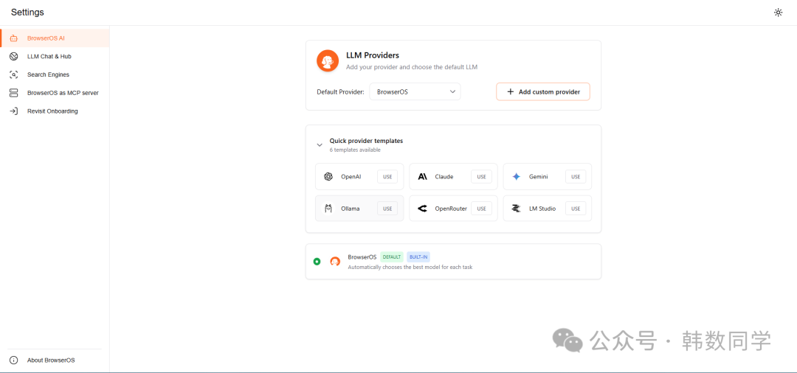Click the Ollama llama logo icon
Screen dimensions: 797x373
pyautogui.click(x=328, y=209)
